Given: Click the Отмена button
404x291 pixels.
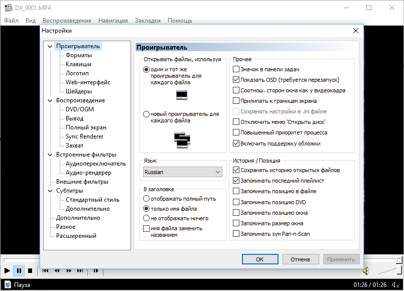Looking at the screenshot, I should click(x=301, y=259).
